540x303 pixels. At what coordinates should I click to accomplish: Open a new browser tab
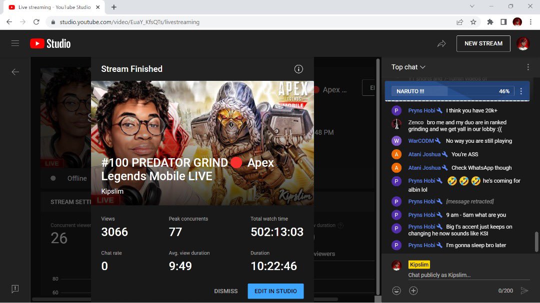(114, 7)
